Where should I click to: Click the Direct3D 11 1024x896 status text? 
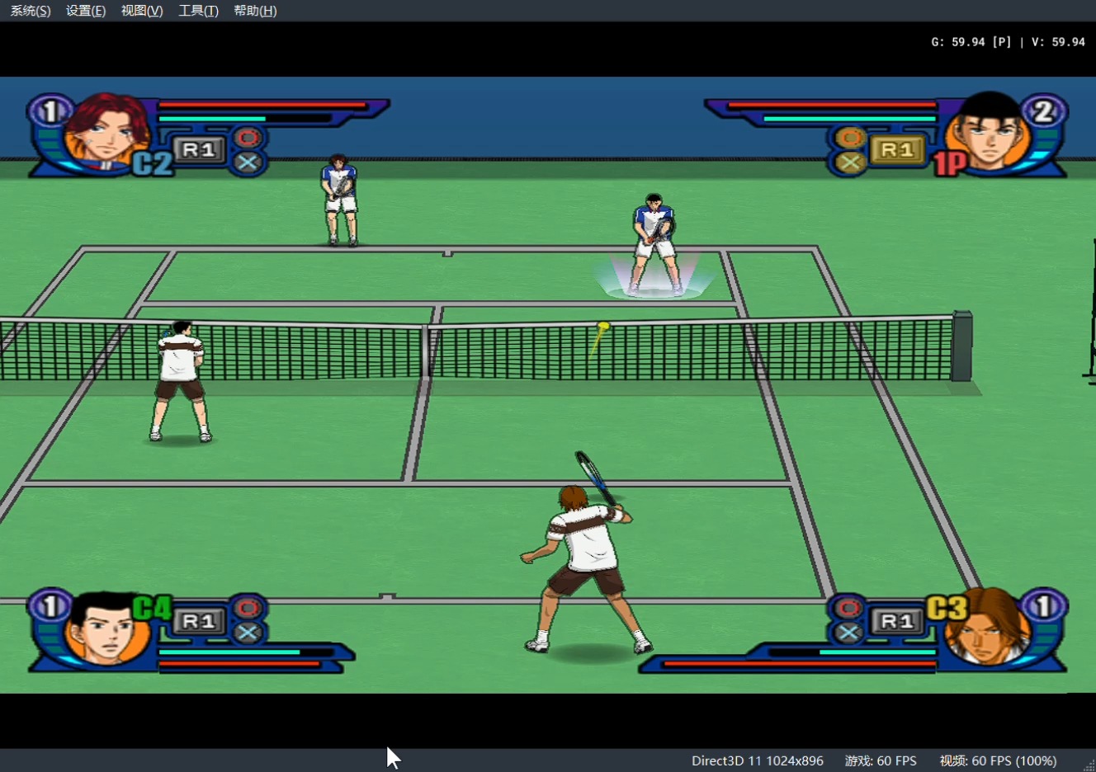click(758, 760)
